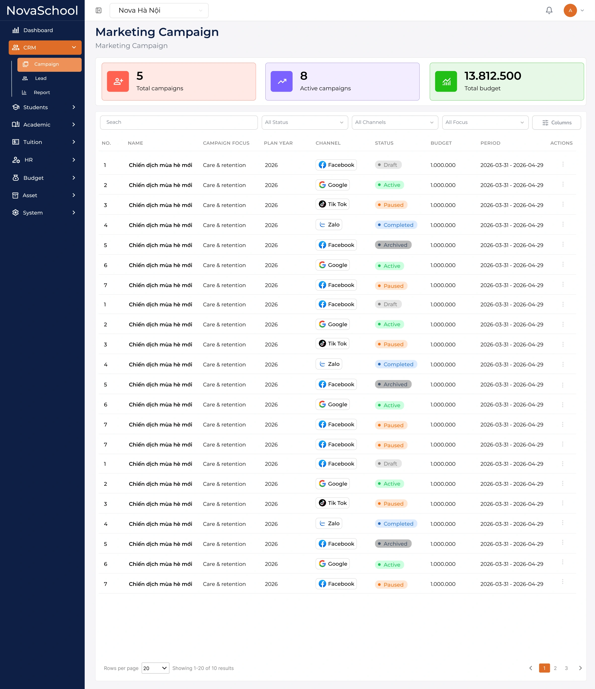
Task: Go to page 2 of results
Action: 555,668
